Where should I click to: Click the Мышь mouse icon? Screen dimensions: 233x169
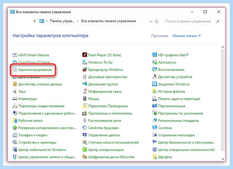point(85,99)
